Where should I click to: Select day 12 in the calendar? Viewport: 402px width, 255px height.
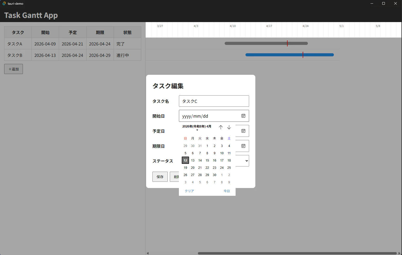(x=185, y=160)
